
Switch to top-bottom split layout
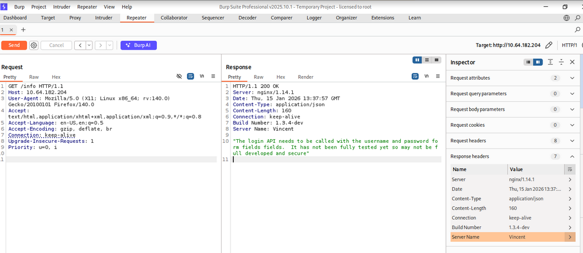pyautogui.click(x=427, y=60)
